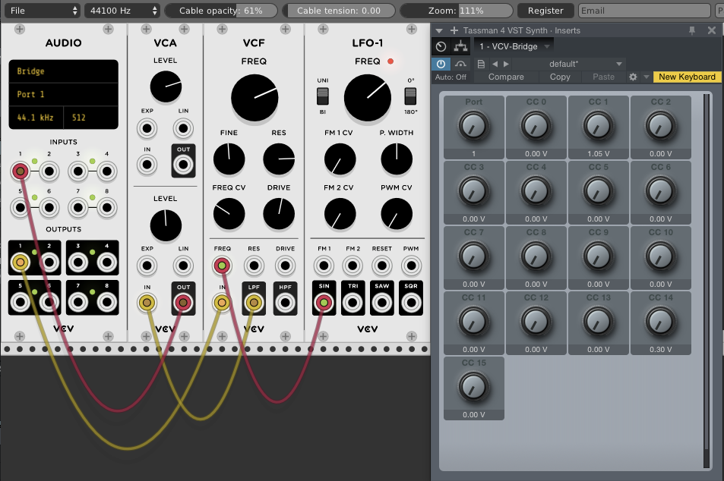Click the VCF FREQ input jack
This screenshot has height=481, width=724.
[222, 266]
